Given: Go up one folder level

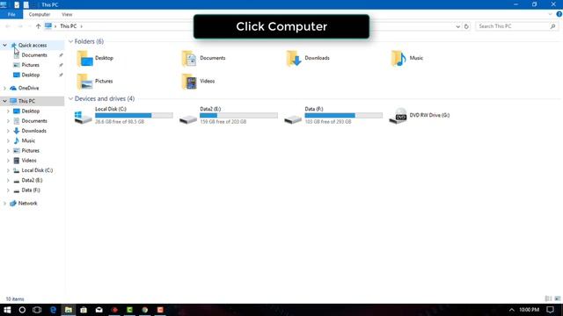Looking at the screenshot, I should (38, 26).
